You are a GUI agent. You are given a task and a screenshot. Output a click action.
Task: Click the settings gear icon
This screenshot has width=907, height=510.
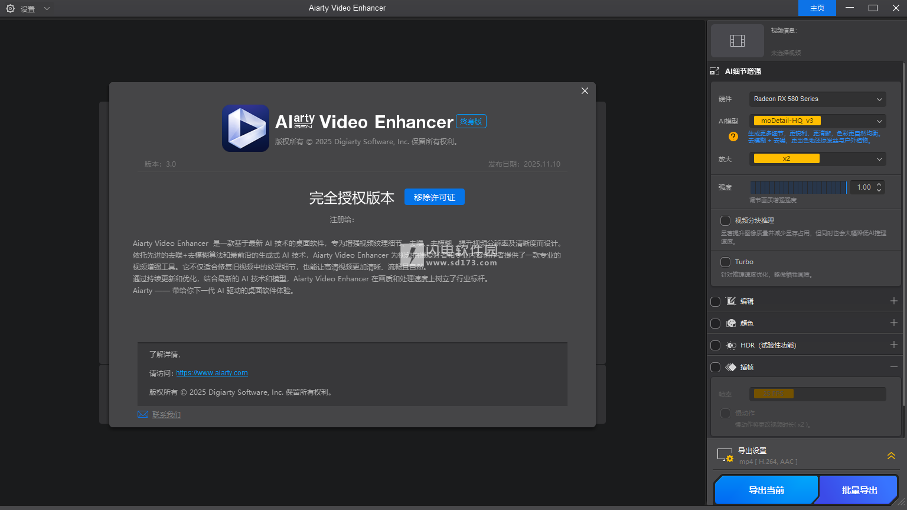click(x=10, y=9)
